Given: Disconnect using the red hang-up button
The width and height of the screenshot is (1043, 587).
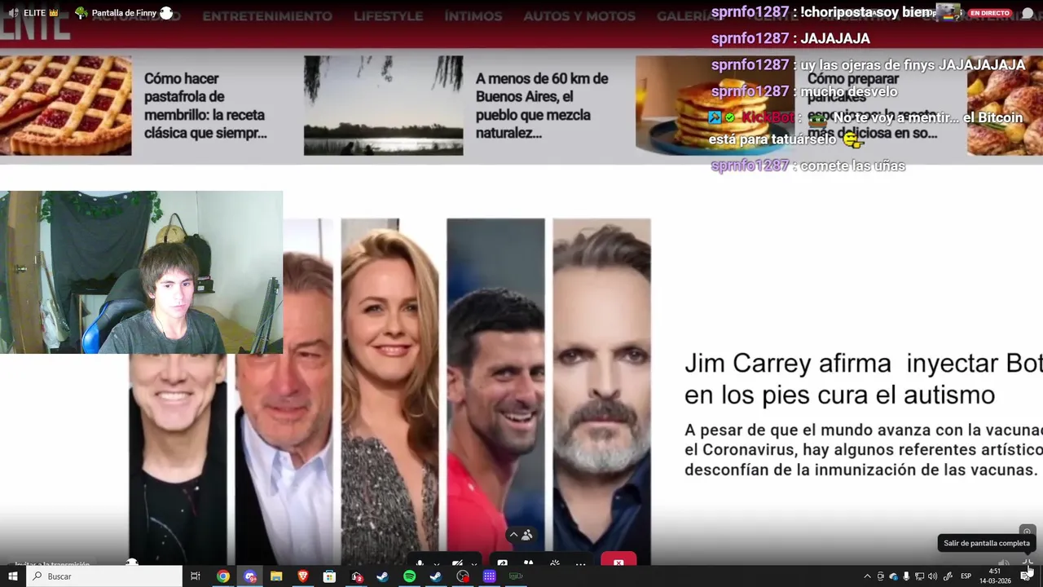Looking at the screenshot, I should pos(618,559).
